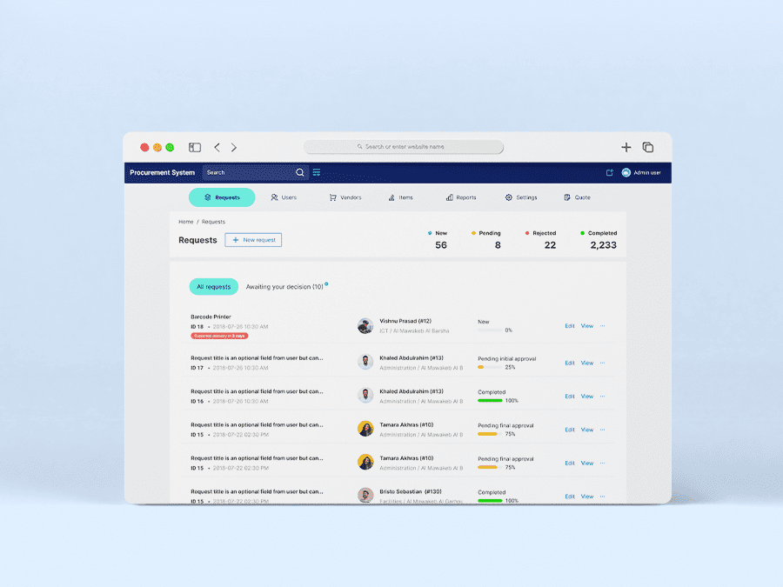Toggle the browser sidebar icon

(x=195, y=147)
